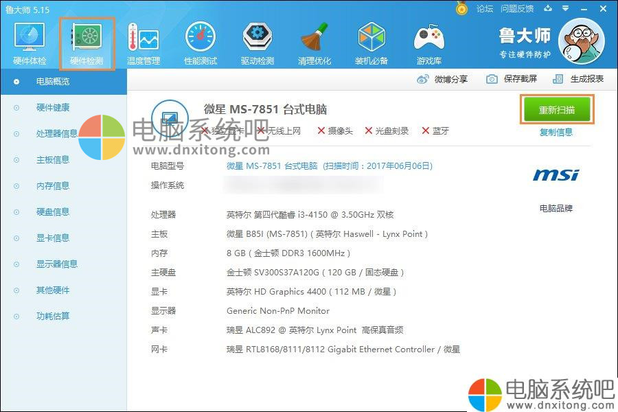
Task: Select the 硬件检测 hardware detection tool
Action: coord(87,44)
